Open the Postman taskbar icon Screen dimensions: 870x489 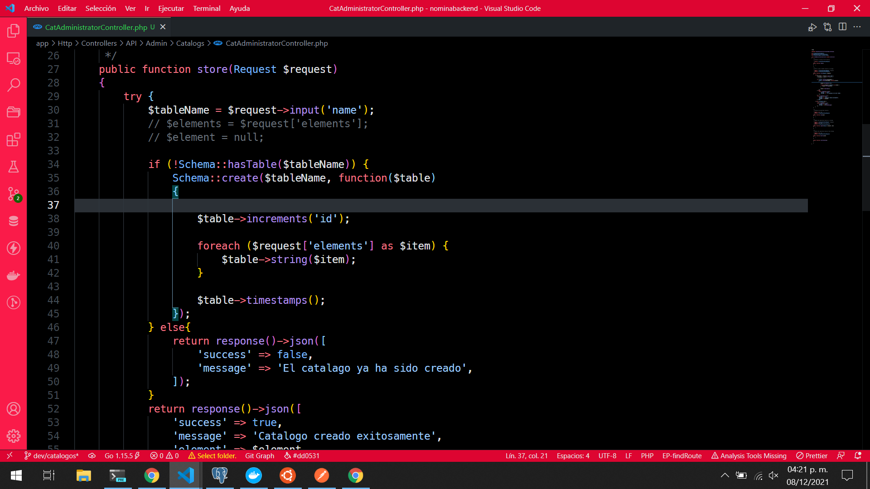pyautogui.click(x=322, y=475)
